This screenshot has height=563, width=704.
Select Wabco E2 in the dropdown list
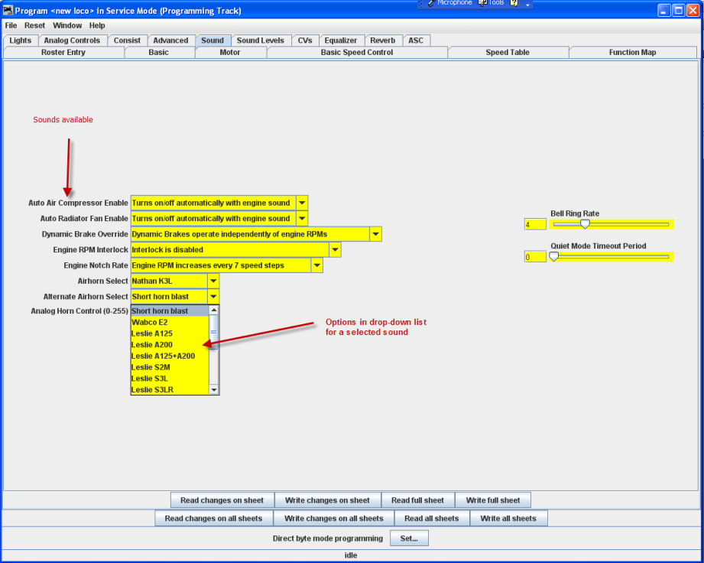pos(150,322)
